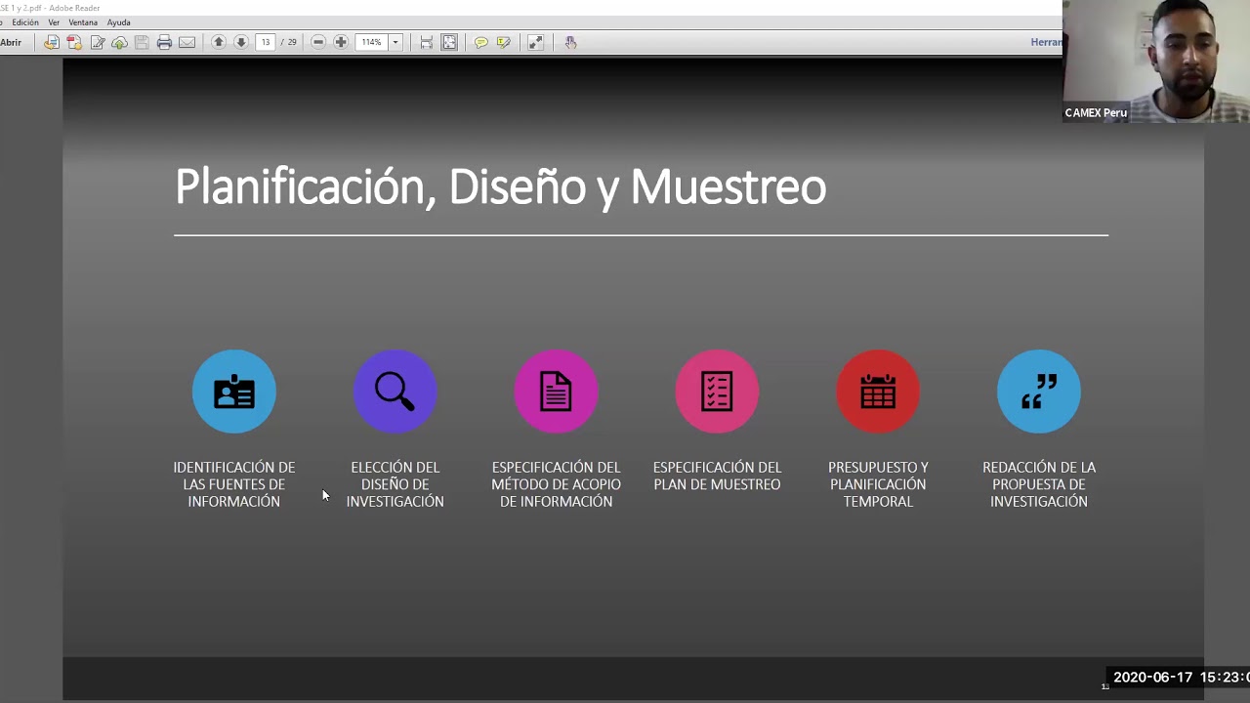Click text Identificación de las fuentes de información
1250x703 pixels.
click(x=234, y=484)
